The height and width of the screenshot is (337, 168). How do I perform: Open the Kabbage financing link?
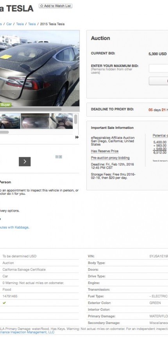[14, 227]
